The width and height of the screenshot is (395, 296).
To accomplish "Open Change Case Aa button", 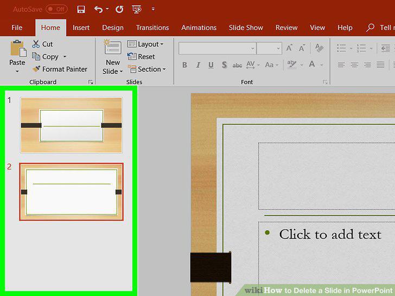I will (269, 65).
